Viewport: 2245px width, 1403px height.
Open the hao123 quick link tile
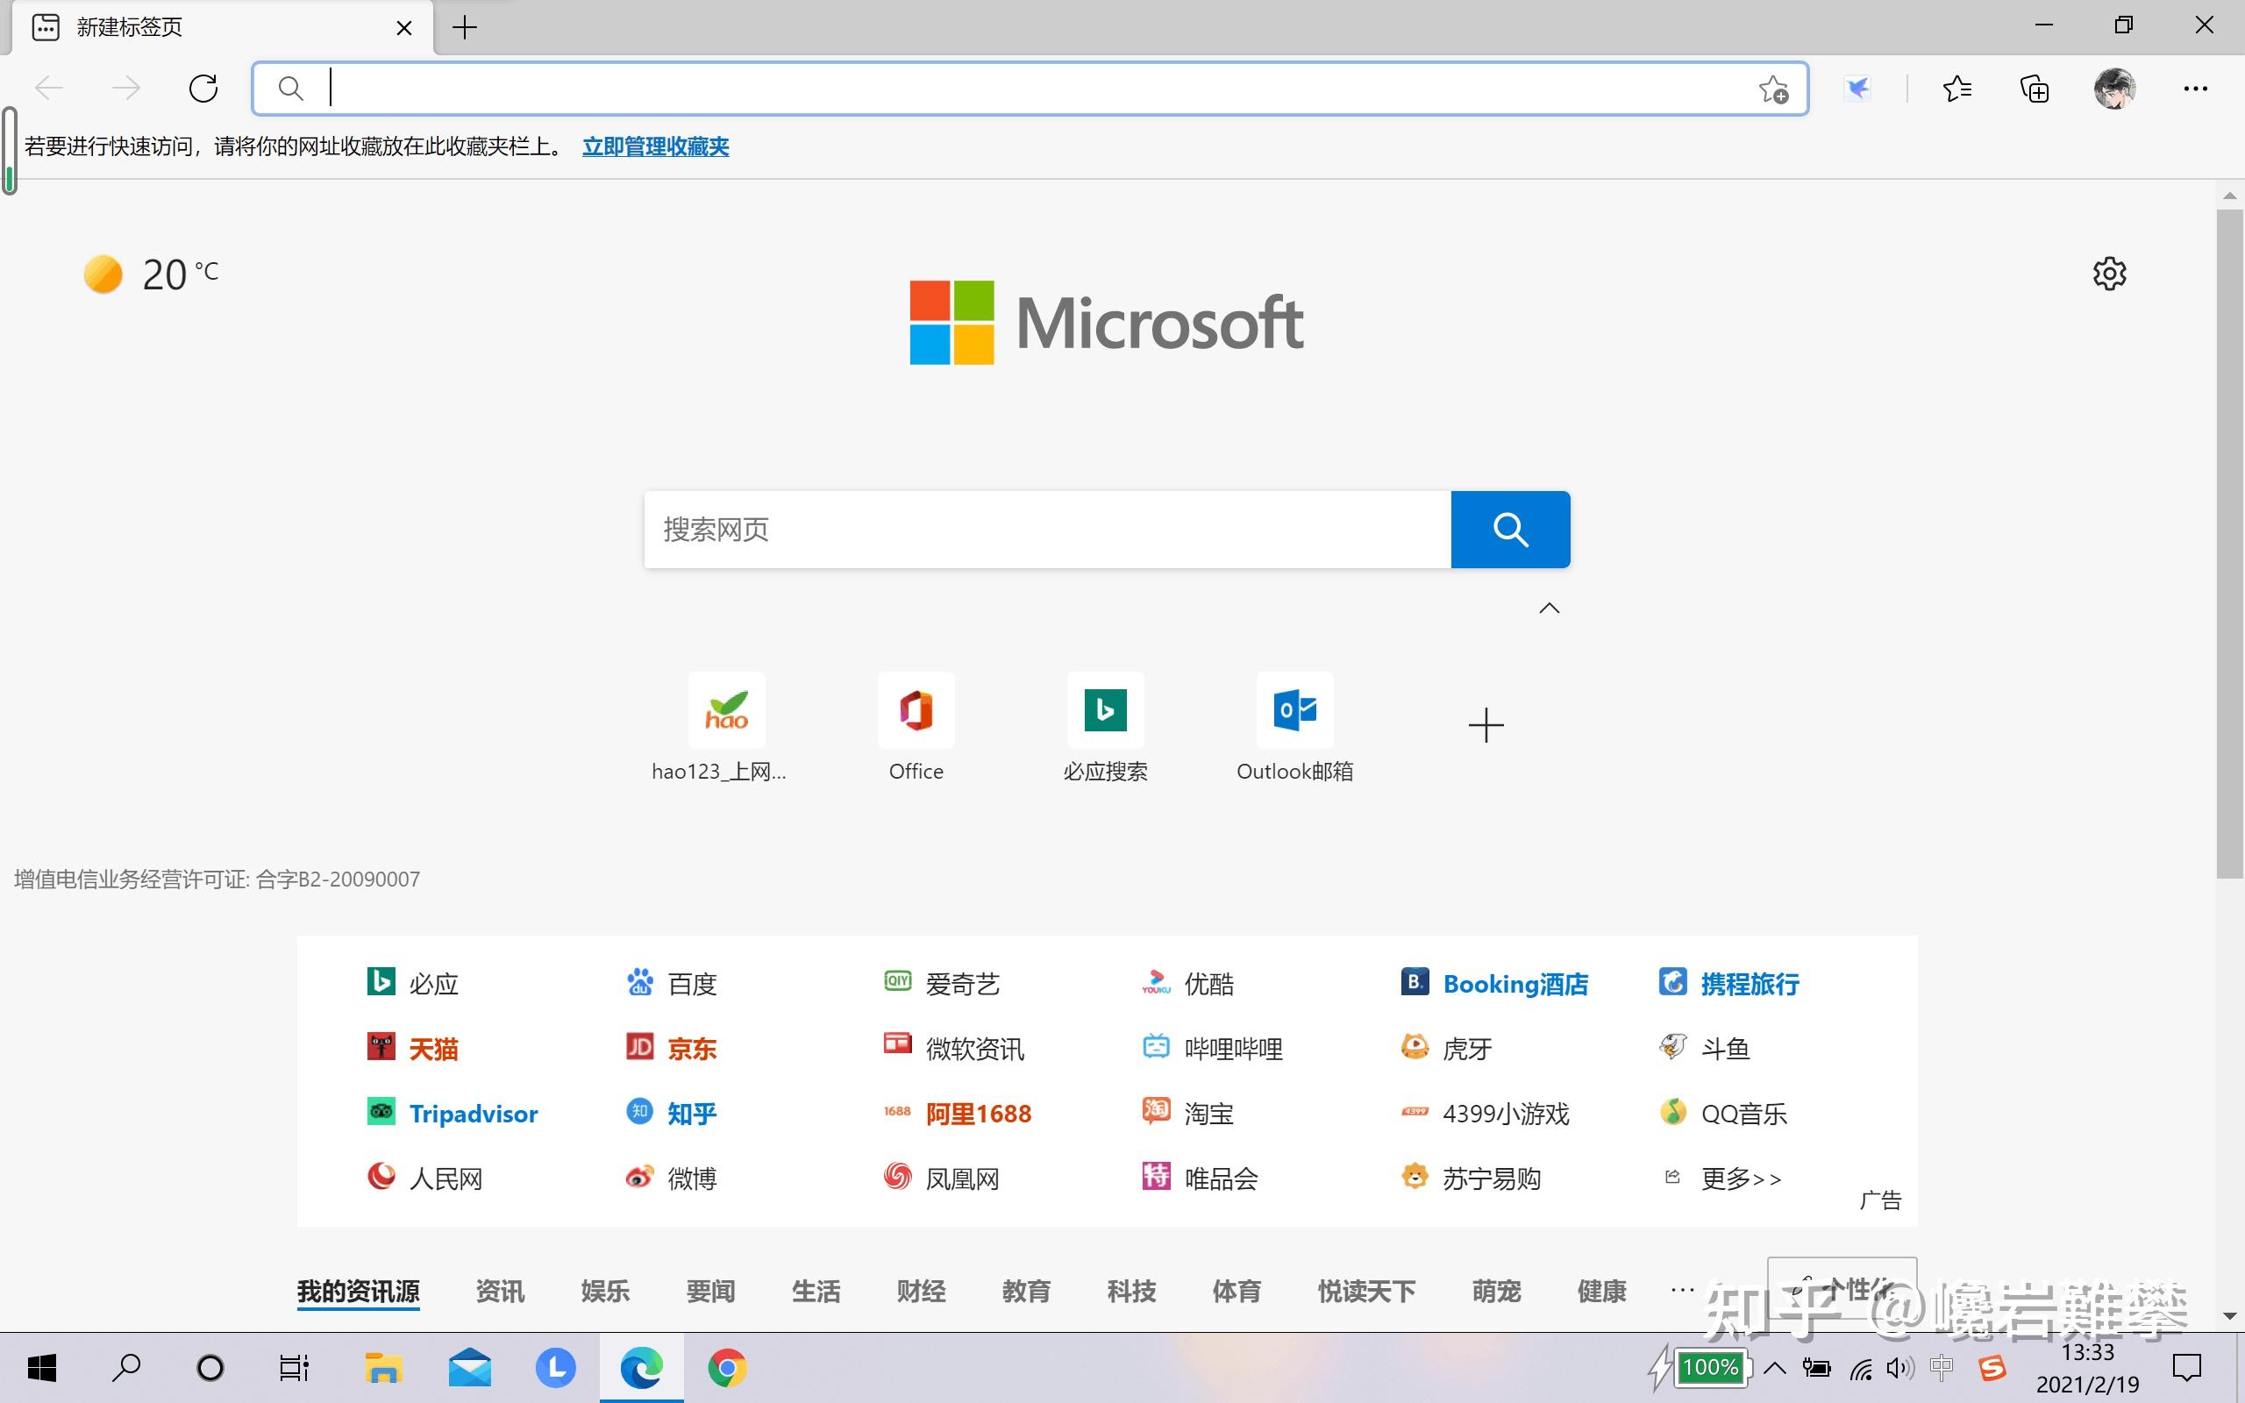point(726,729)
